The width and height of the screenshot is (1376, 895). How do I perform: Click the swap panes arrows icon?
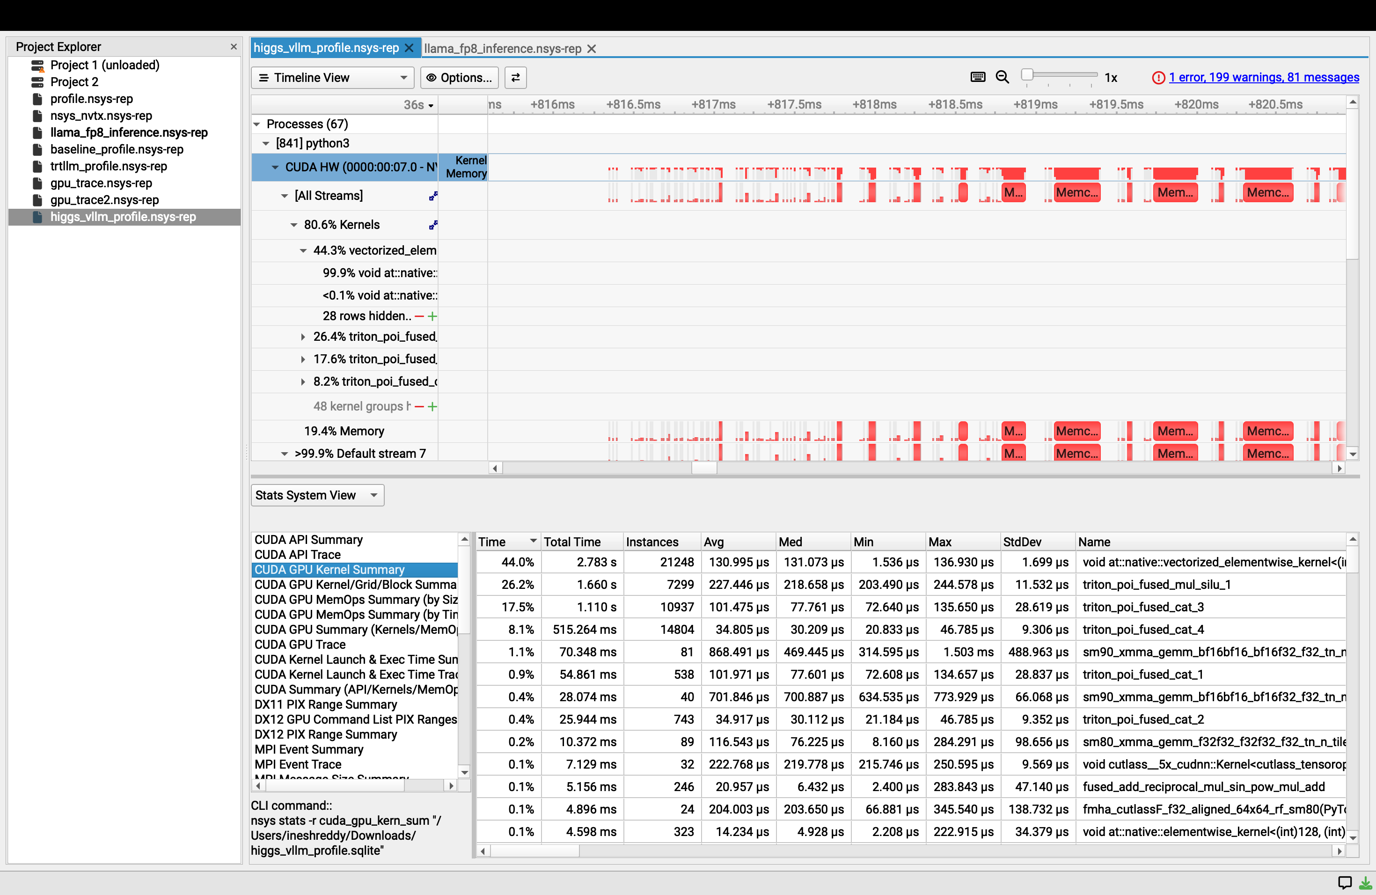pyautogui.click(x=515, y=78)
